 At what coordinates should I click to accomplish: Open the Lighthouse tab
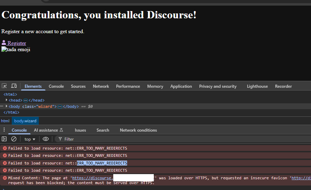coord(257,86)
